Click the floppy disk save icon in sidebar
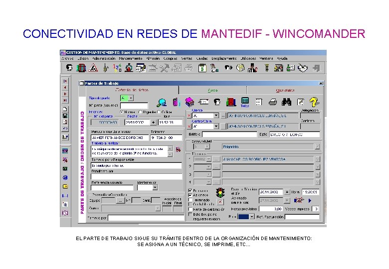389x269 pixels. 65,116
